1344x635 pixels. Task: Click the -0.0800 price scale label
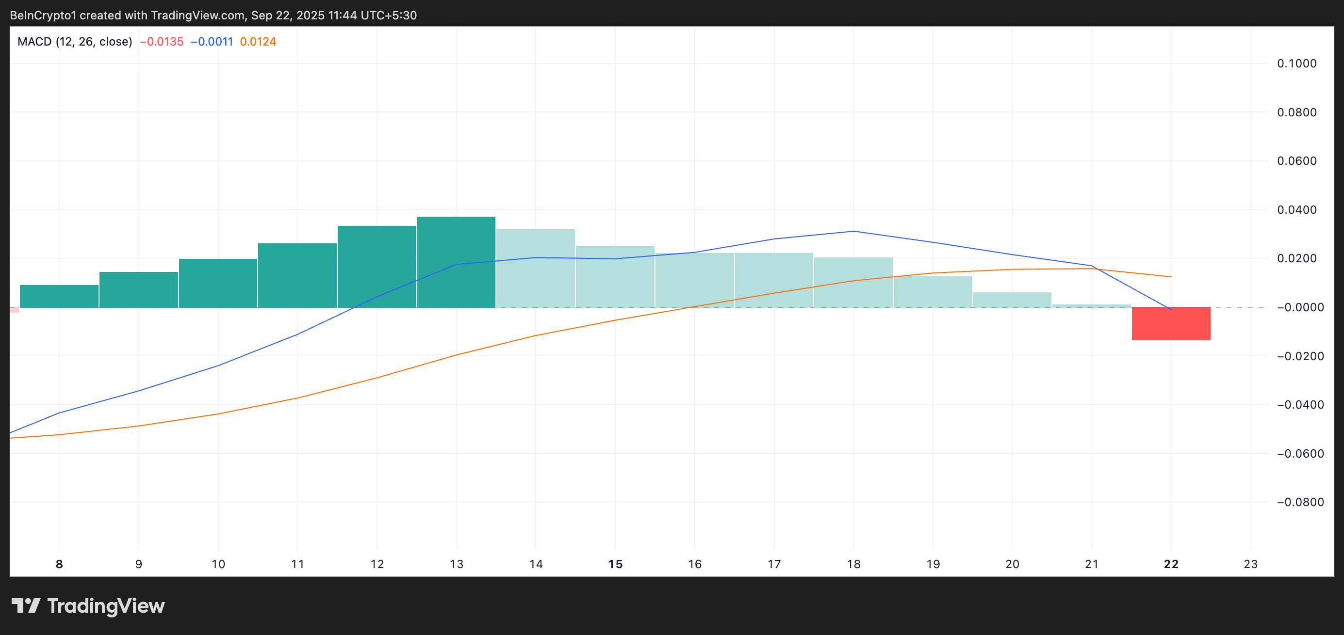click(1300, 502)
